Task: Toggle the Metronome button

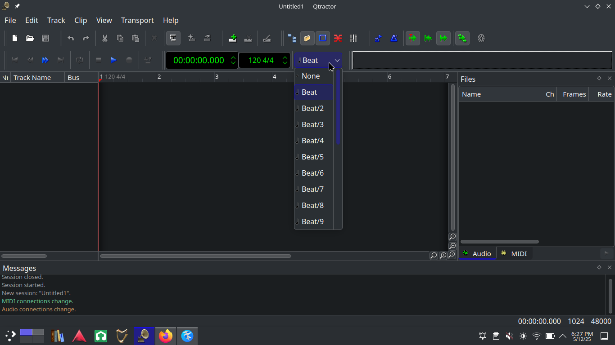Action: point(394,38)
